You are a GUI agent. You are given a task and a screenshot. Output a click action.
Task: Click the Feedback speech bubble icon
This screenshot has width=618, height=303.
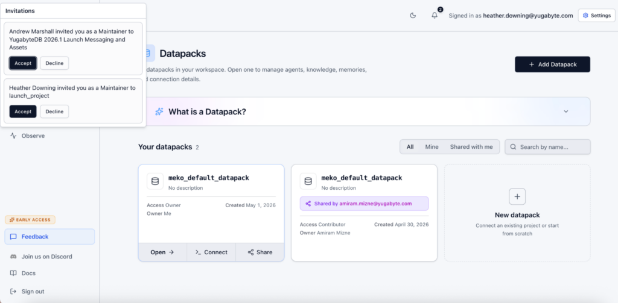(x=13, y=237)
